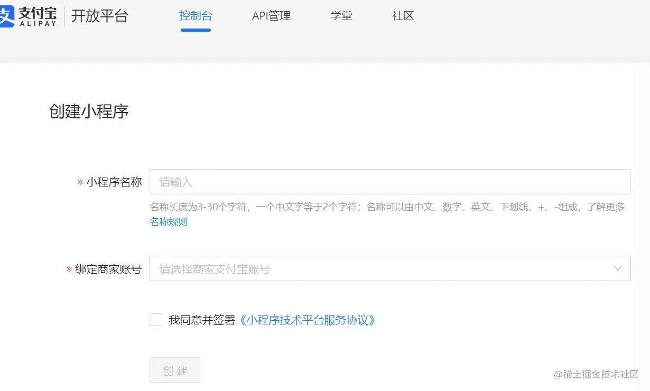Focus the 小程序名称 input field
This screenshot has width=650, height=391.
point(390,182)
